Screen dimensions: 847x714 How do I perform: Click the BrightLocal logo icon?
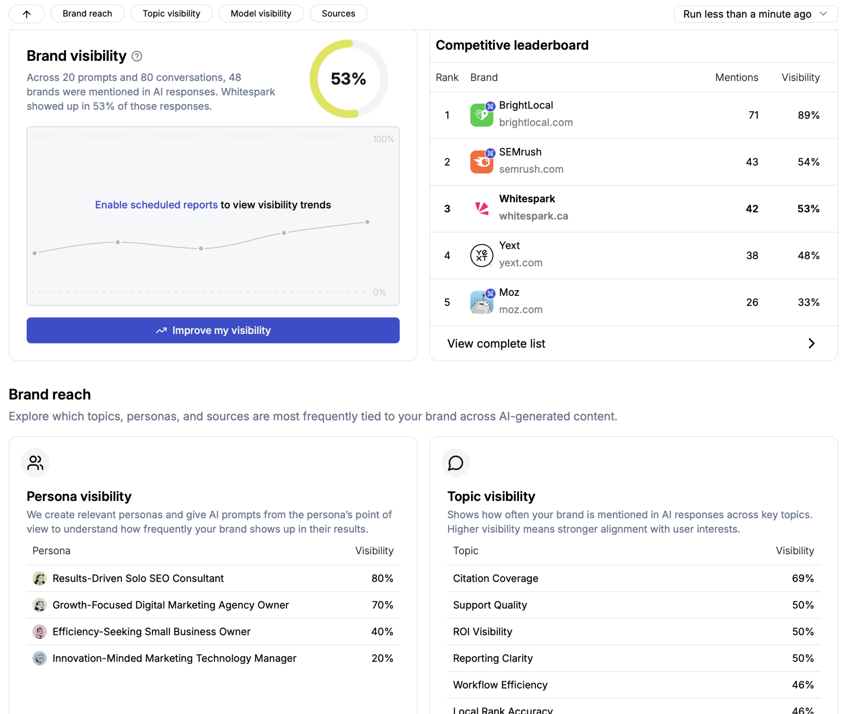coord(481,115)
